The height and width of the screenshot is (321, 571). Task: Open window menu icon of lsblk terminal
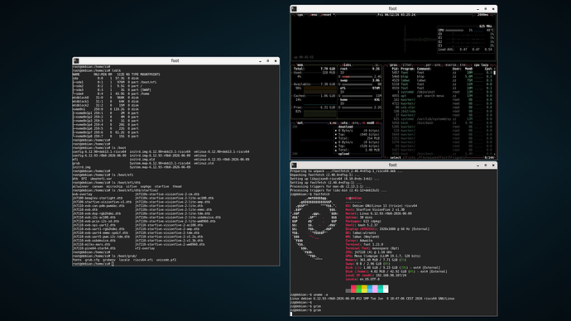pyautogui.click(x=76, y=60)
